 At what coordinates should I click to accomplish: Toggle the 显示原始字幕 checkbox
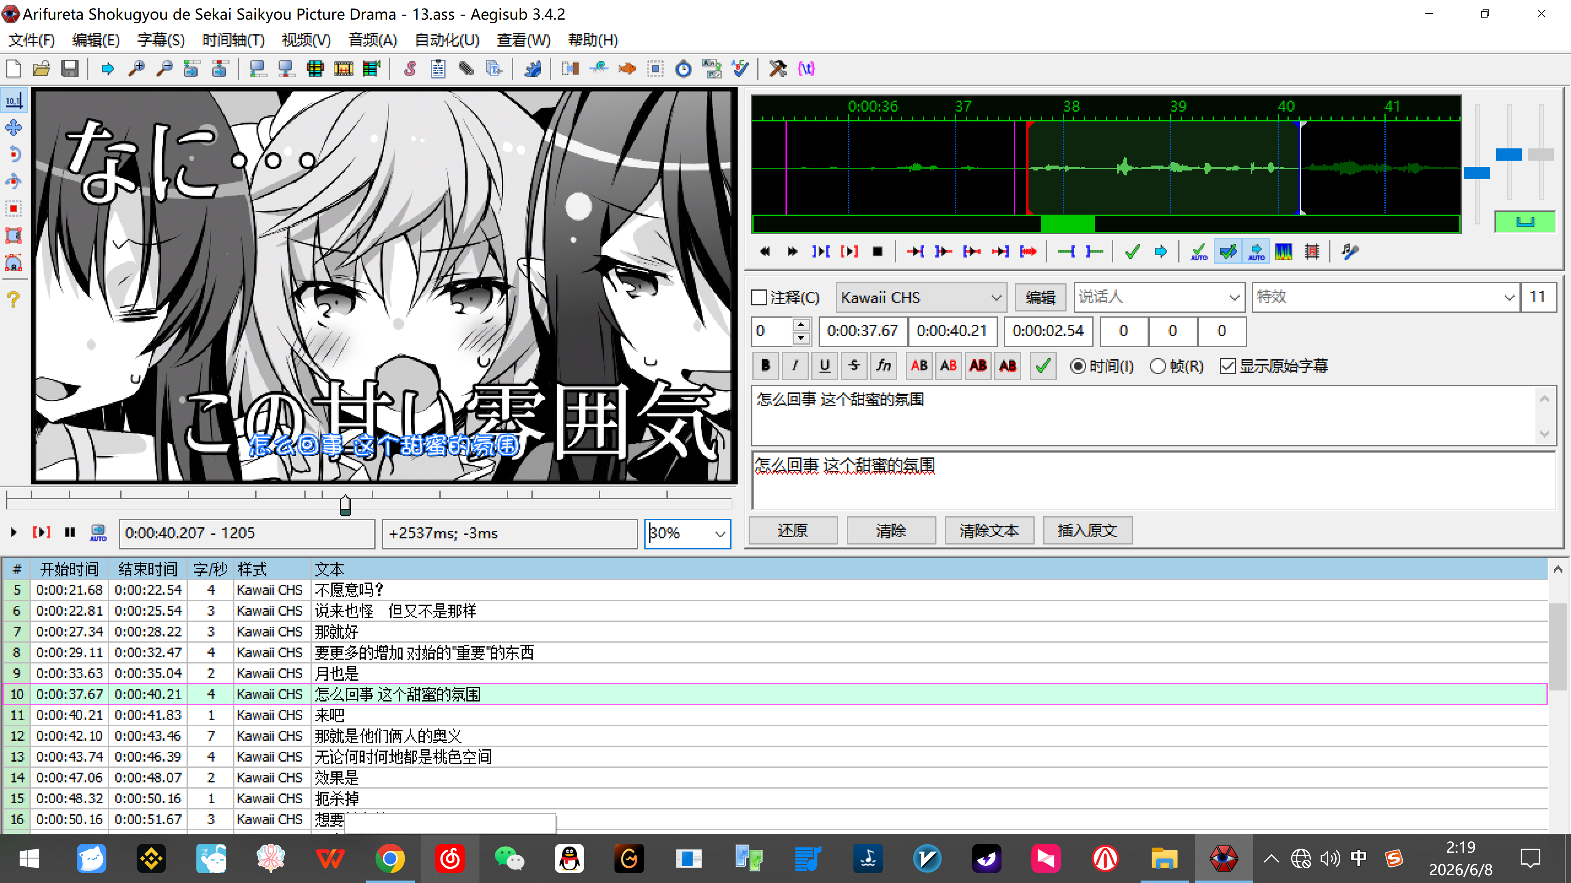point(1228,366)
